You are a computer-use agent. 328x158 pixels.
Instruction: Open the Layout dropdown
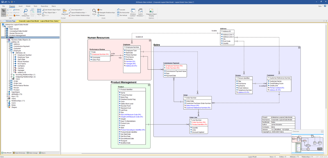tap(39, 12)
